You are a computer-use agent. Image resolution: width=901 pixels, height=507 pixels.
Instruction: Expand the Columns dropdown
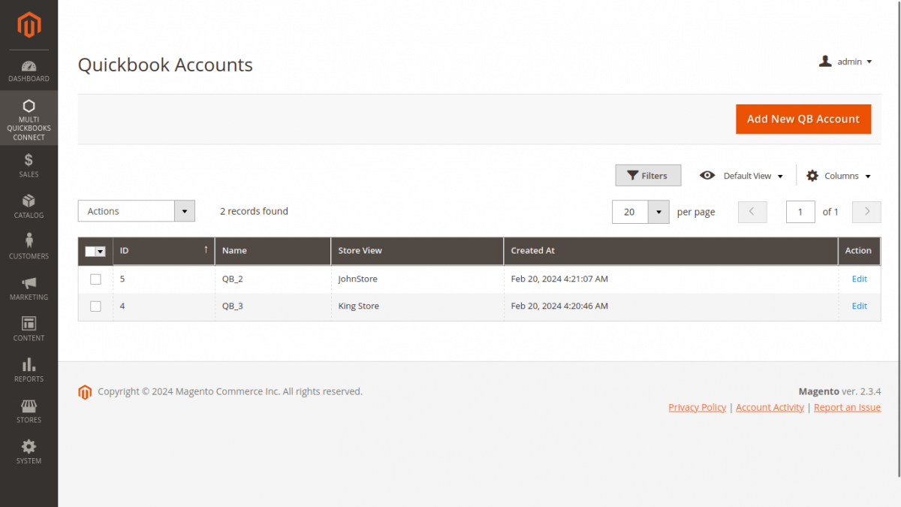coord(839,176)
